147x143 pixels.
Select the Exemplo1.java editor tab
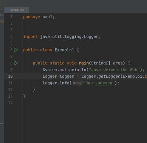point(16,10)
